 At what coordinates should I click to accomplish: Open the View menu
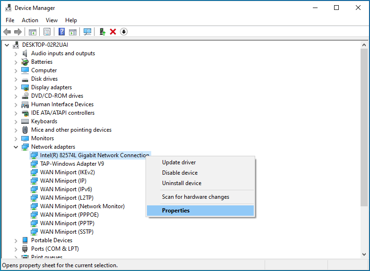tap(52, 20)
